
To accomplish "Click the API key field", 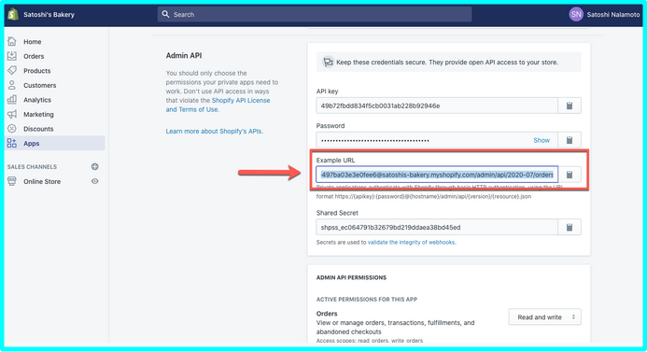I will coord(437,106).
